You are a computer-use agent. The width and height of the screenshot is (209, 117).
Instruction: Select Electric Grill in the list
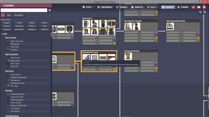coord(28,58)
